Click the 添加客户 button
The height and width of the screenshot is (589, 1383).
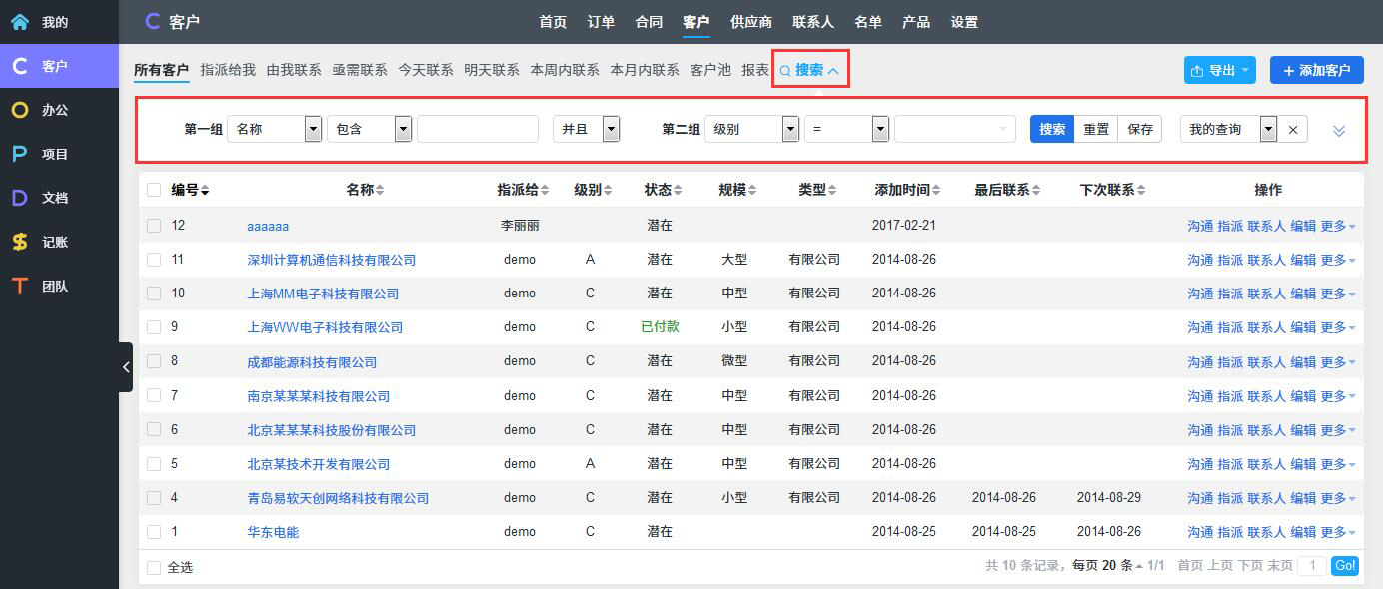1316,70
